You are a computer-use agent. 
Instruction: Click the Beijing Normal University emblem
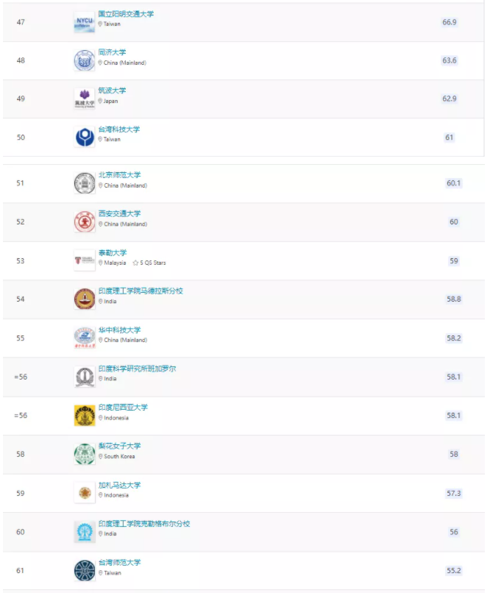tap(85, 183)
